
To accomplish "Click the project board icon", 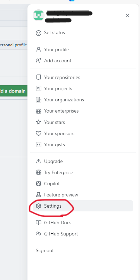I will pos(39,88).
